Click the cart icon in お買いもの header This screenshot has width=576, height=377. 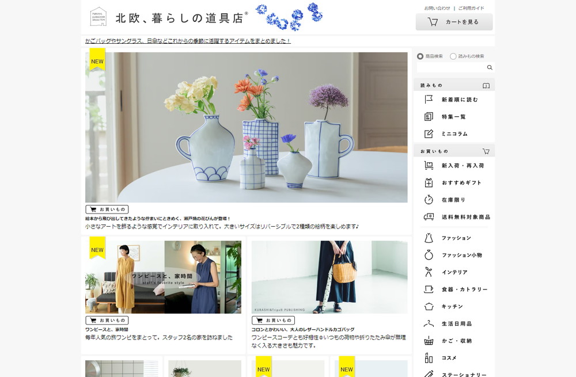point(486,151)
